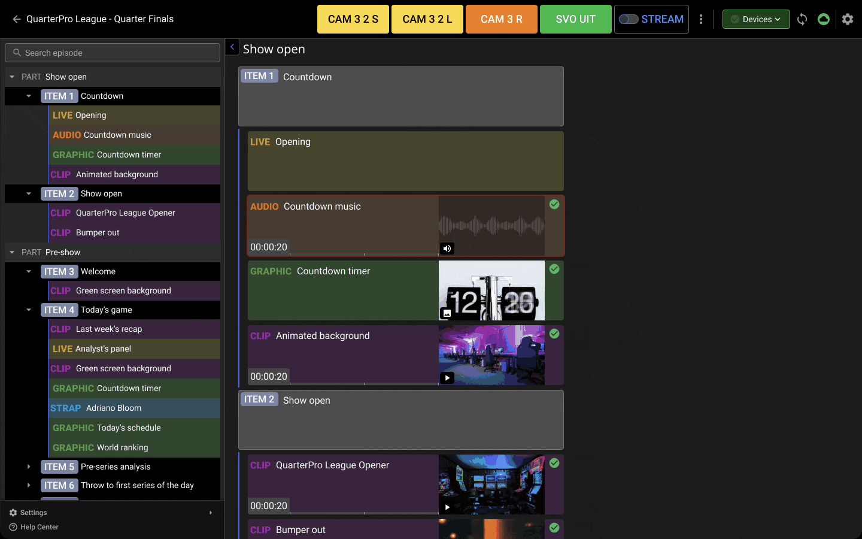Image resolution: width=862 pixels, height=539 pixels.
Task: Click green checkmark on Countdown music card
Action: 554,204
